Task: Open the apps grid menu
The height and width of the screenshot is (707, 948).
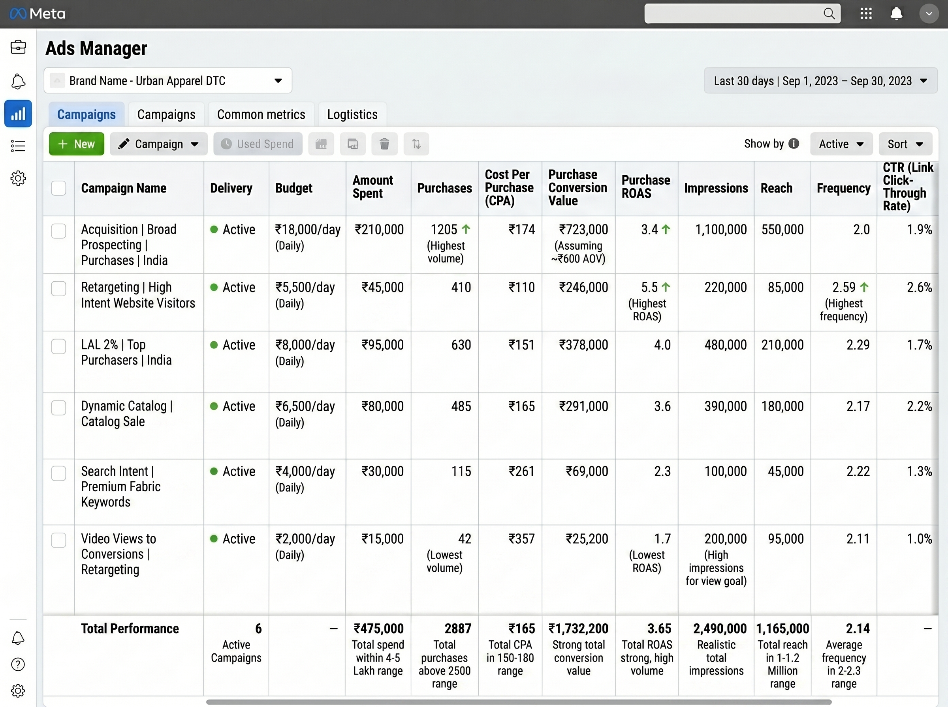Action: point(866,14)
